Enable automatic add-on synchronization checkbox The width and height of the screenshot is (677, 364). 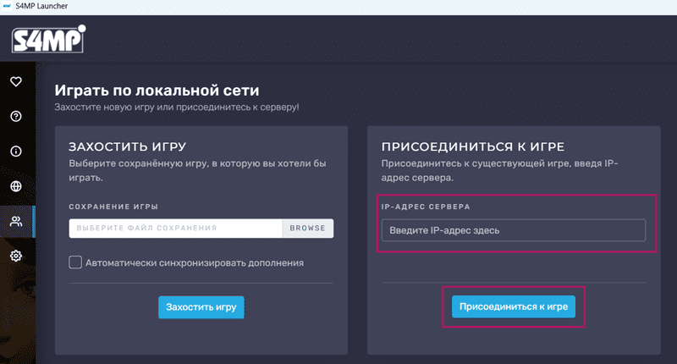75,262
